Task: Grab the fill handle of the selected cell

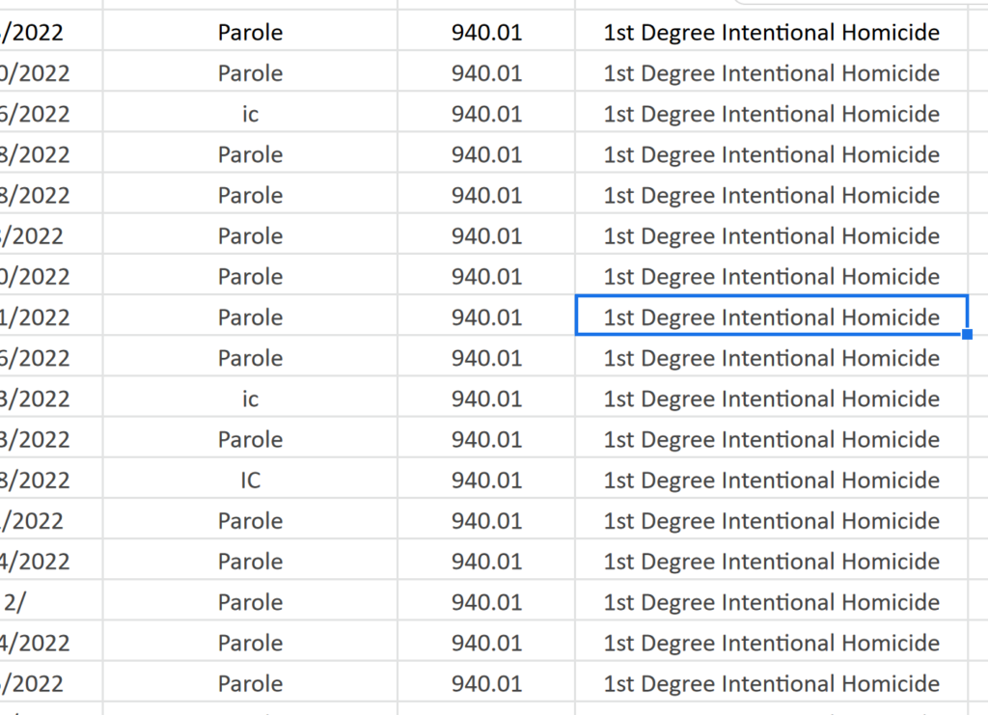Action: coord(967,335)
